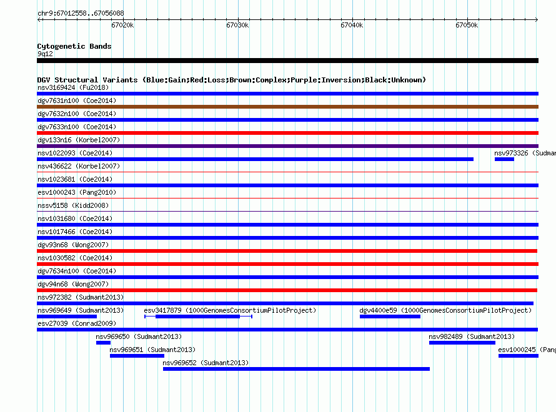Open the nsv972382 (Sudmant2013) label

click(81, 297)
